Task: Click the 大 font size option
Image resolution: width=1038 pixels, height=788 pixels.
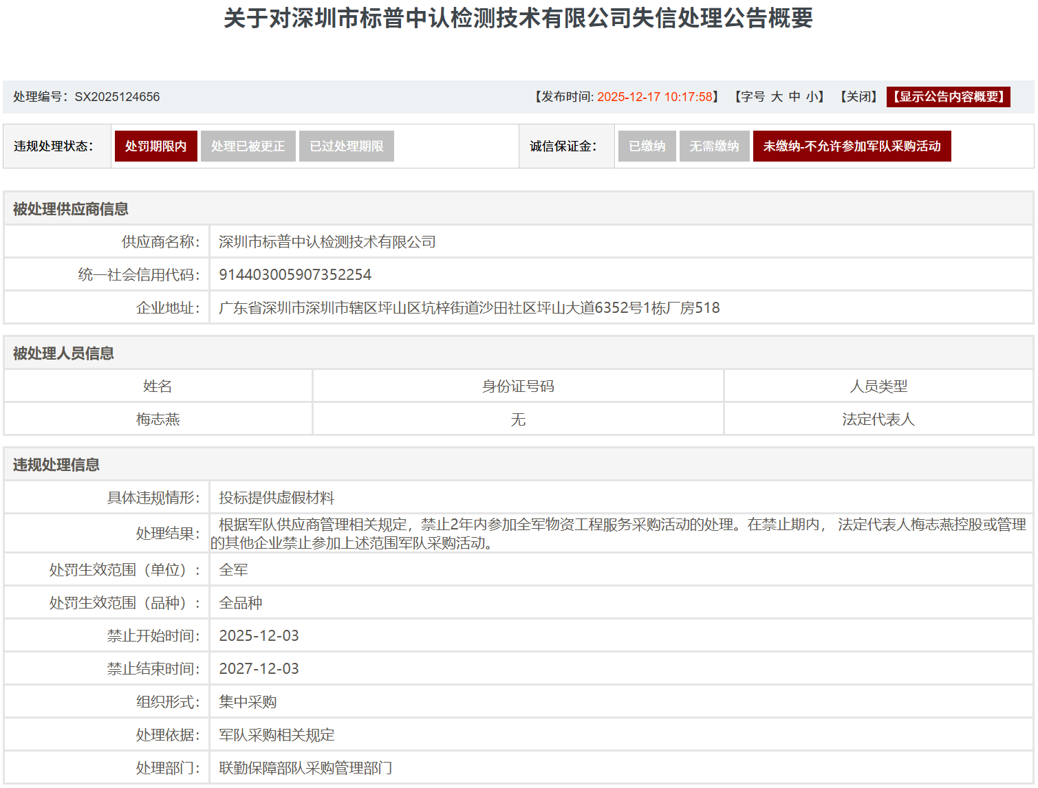Action: click(x=777, y=97)
